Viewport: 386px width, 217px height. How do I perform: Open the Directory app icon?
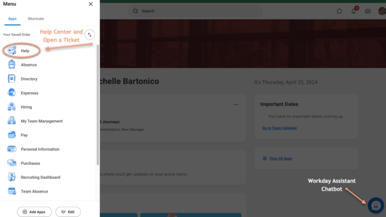12,79
